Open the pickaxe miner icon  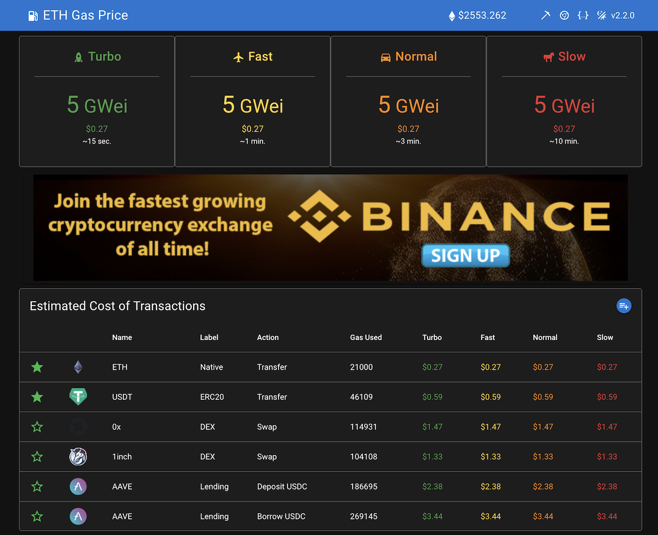tap(545, 15)
